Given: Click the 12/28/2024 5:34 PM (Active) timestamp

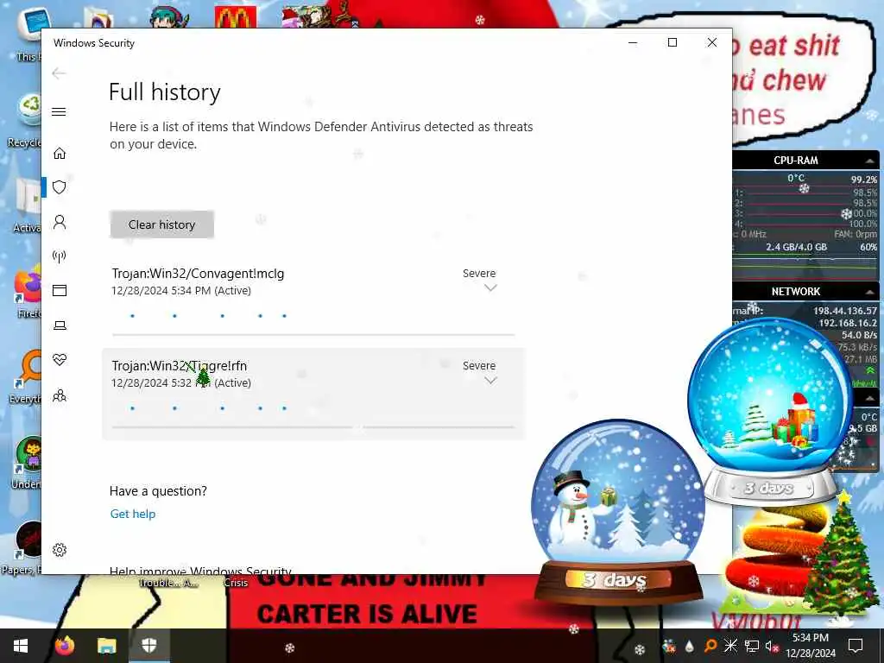Looking at the screenshot, I should (x=181, y=291).
